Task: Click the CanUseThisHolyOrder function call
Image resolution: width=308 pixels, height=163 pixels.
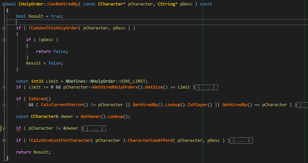Action: (55, 28)
